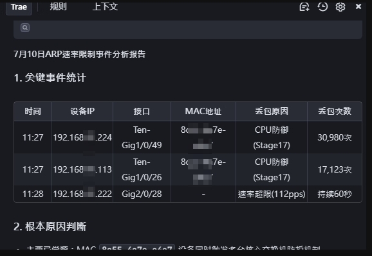Close the Trae side panel
The width and height of the screenshot is (372, 256).
point(358,6)
